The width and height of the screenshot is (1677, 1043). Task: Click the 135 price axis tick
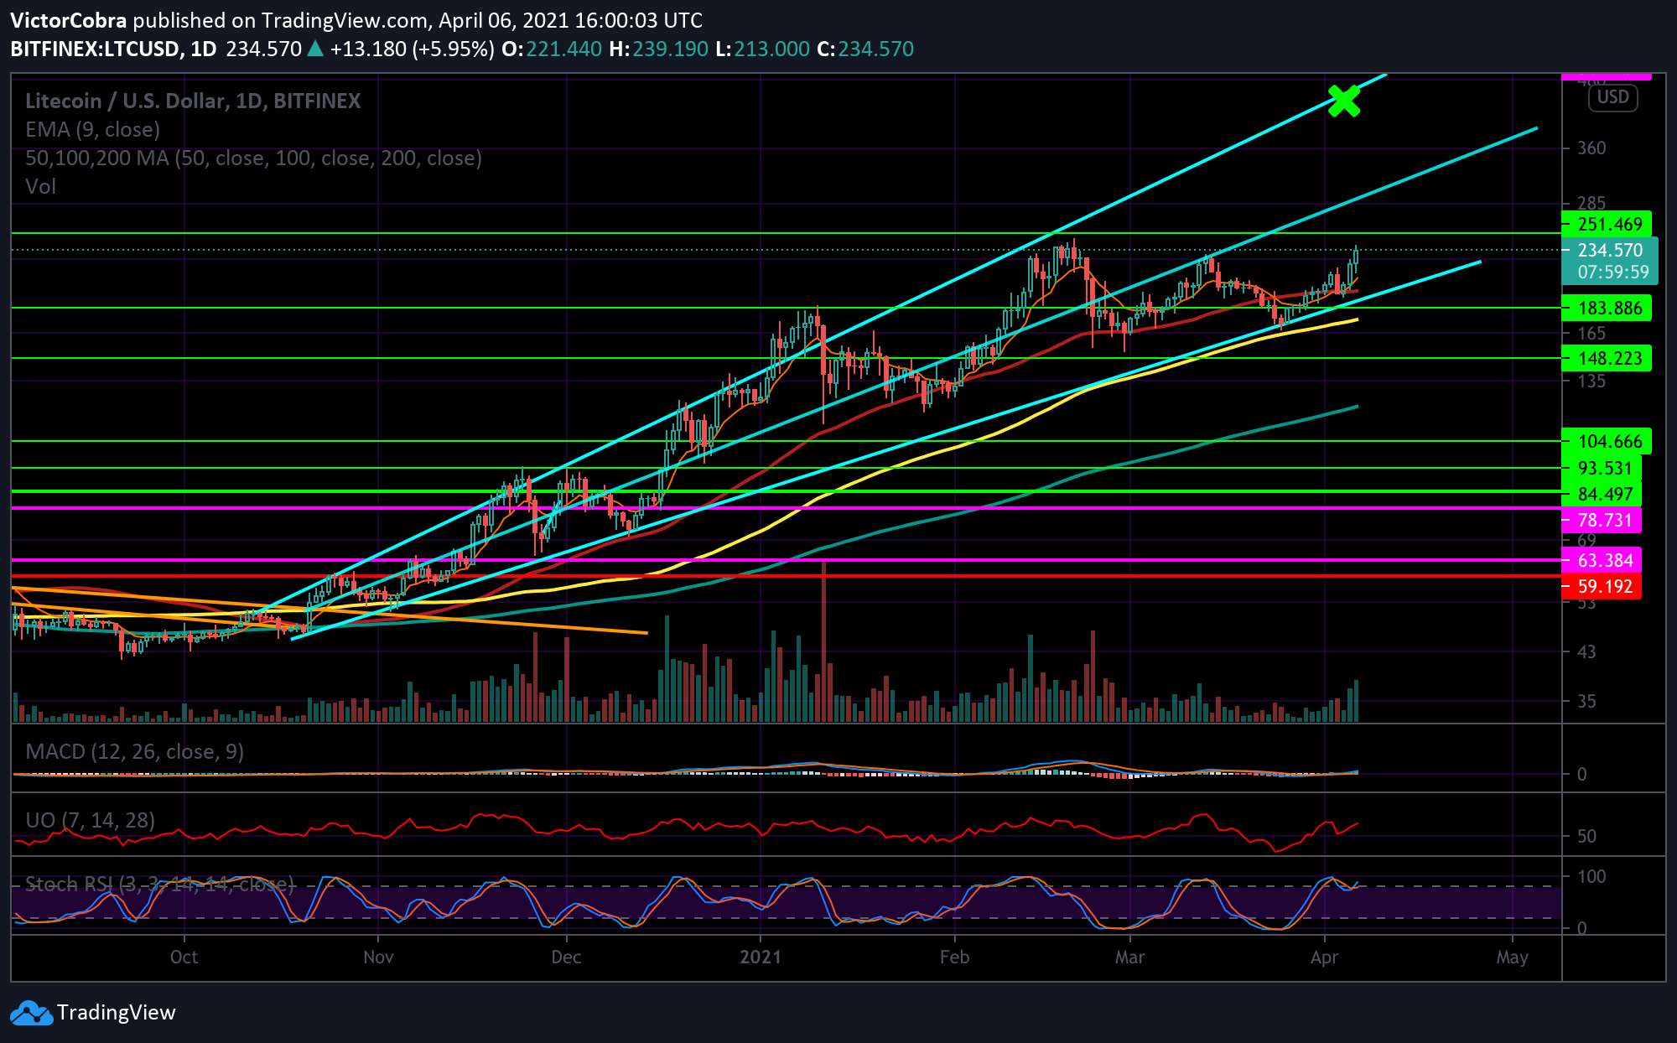click(1591, 381)
